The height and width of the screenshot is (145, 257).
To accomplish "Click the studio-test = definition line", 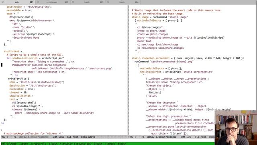I will tap(13, 51).
